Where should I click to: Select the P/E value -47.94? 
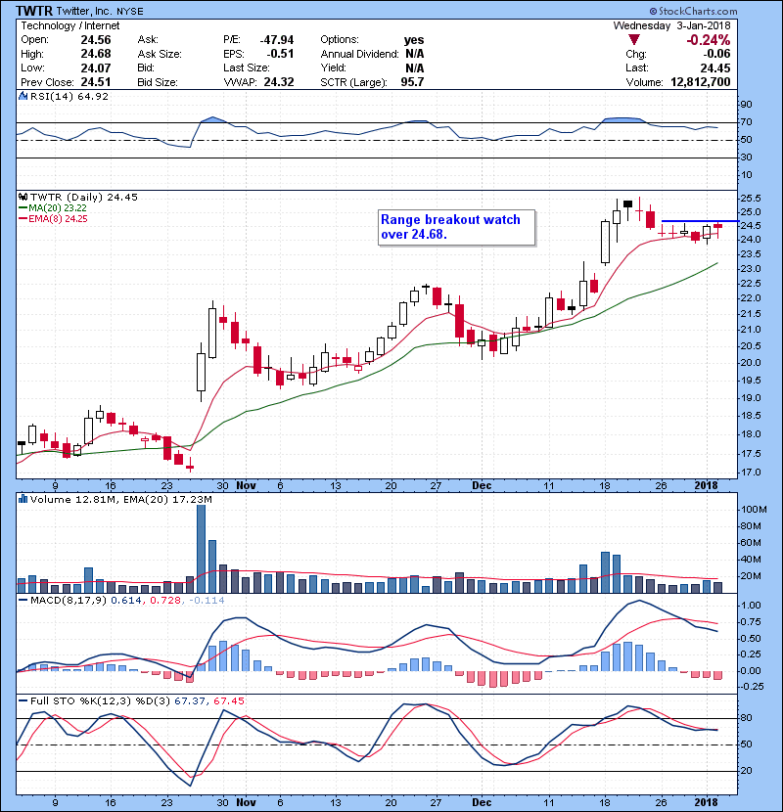277,40
